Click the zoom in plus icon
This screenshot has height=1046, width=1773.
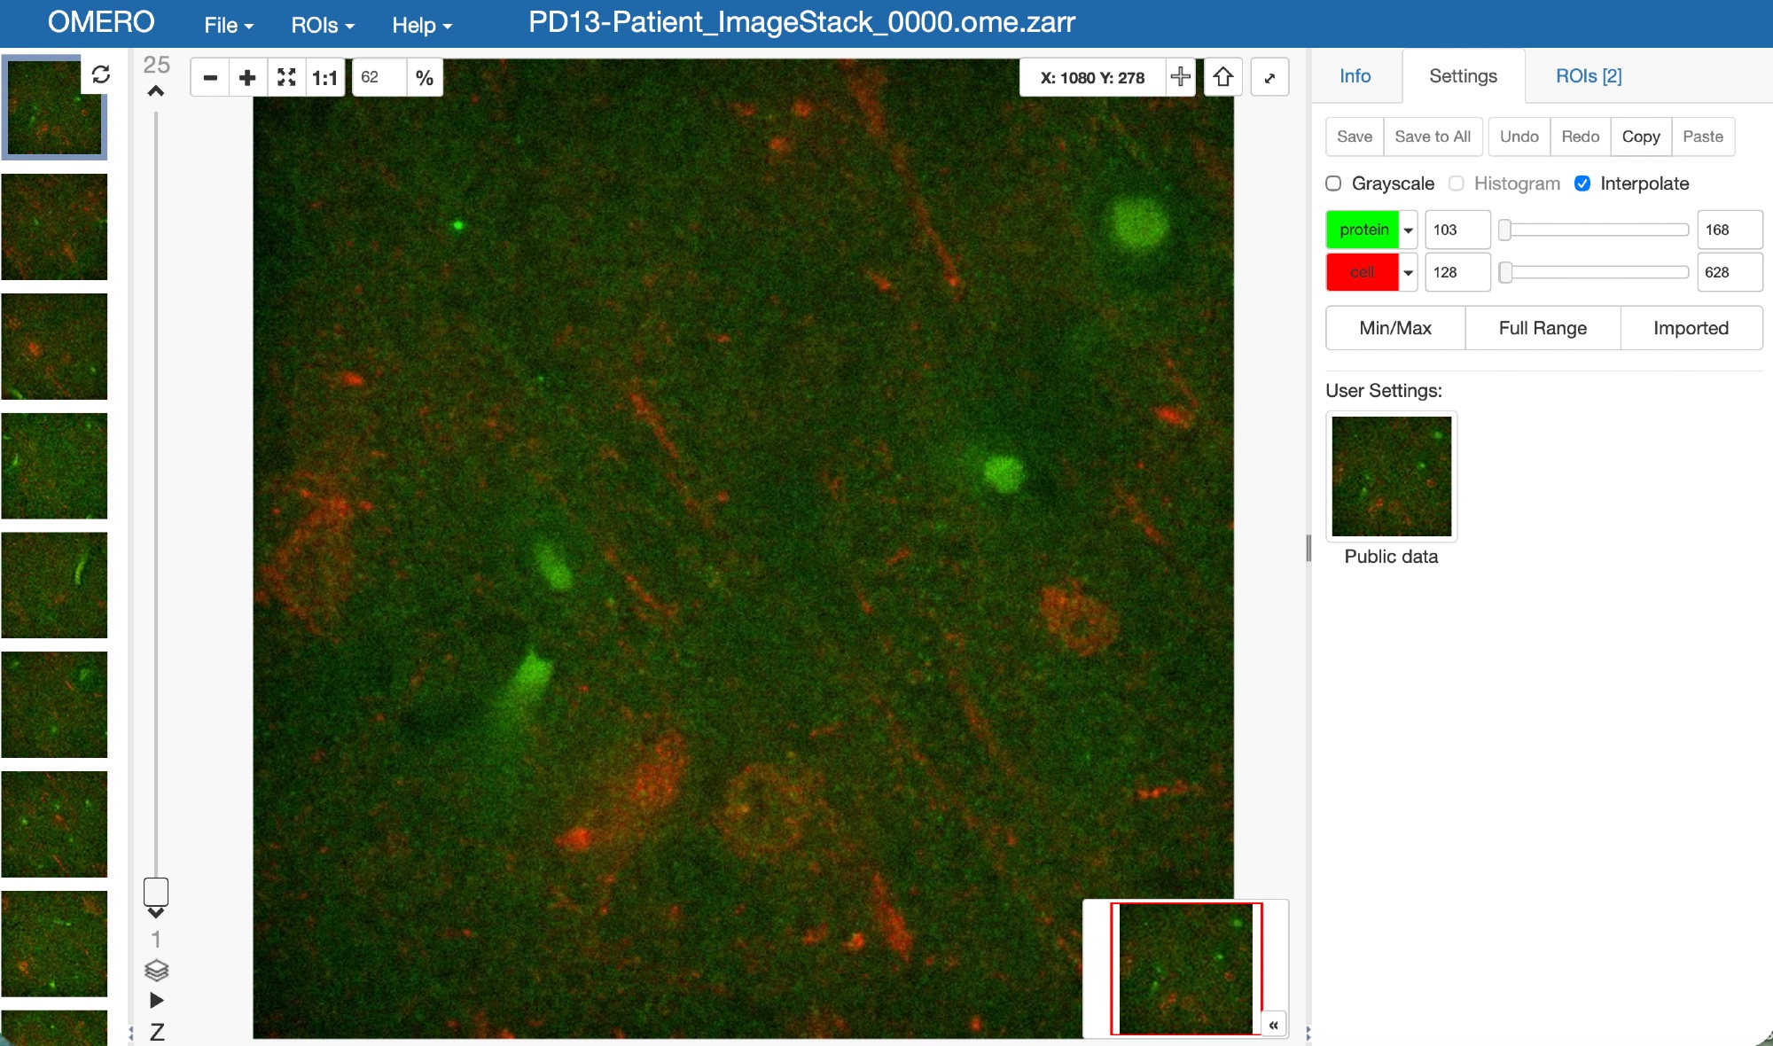(x=248, y=78)
